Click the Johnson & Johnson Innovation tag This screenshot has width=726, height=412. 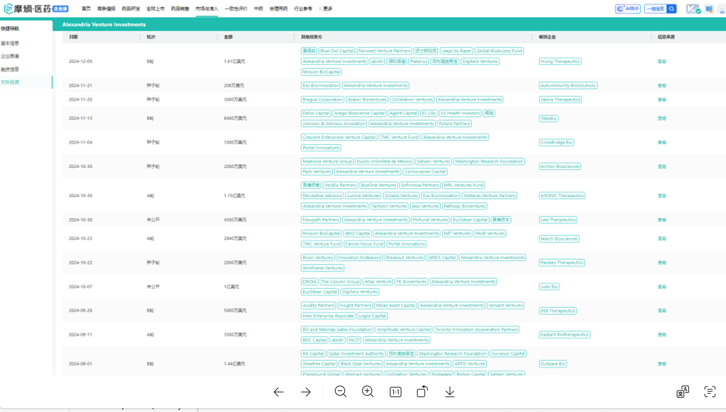[334, 124]
